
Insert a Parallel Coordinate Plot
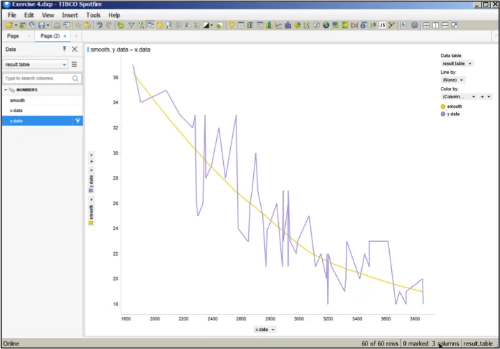point(354,25)
